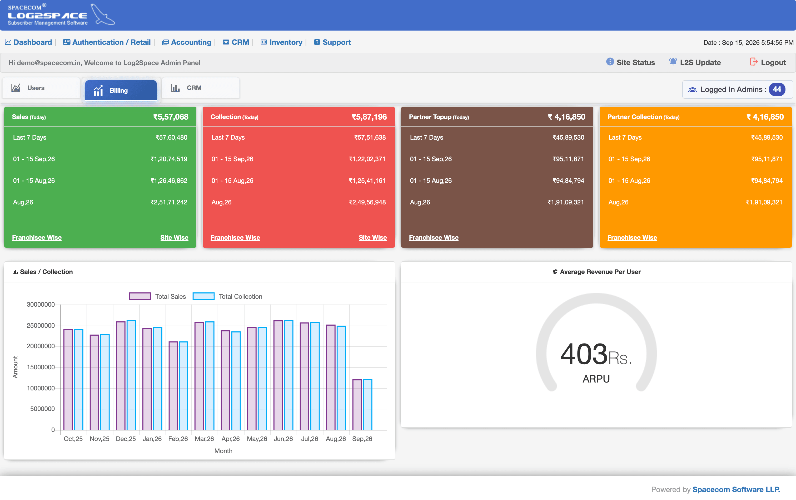Click the Average Revenue Per User pie icon
796x500 pixels.
[555, 272]
